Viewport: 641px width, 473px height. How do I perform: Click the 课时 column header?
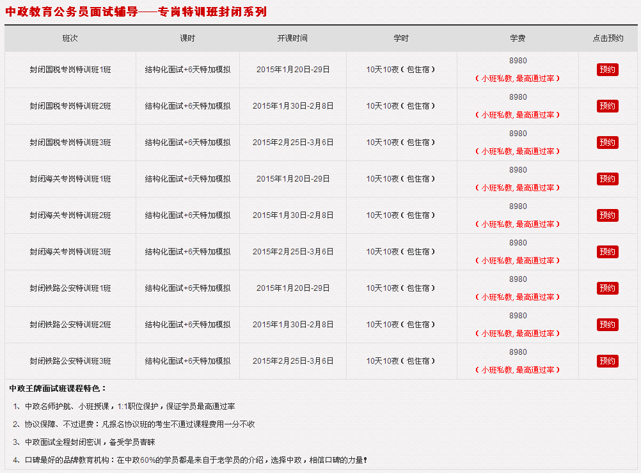pyautogui.click(x=187, y=38)
